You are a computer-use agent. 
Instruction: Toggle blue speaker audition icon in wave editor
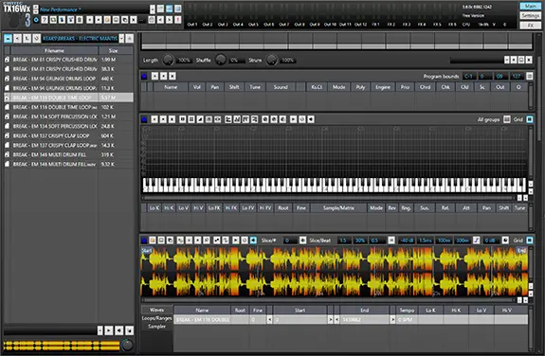253,240
